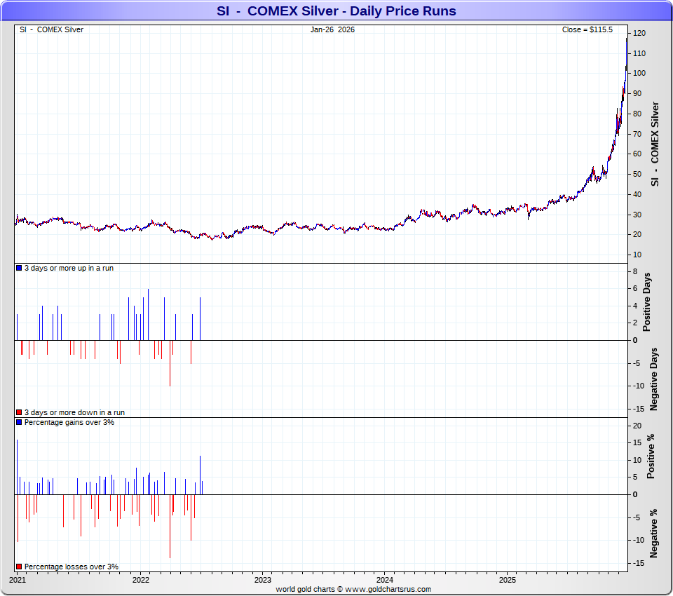Select the "Close = $115.5" label
673x596 pixels.
pos(587,29)
